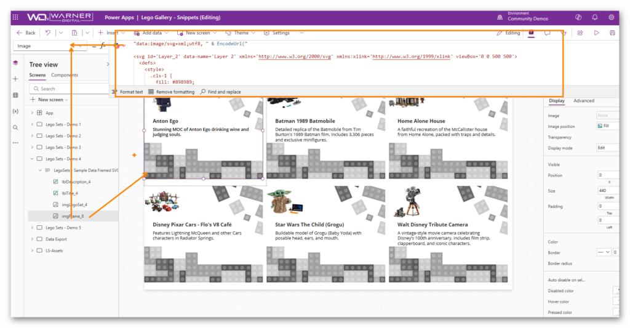Open the header settings gear icon
Image resolution: width=630 pixels, height=328 pixels.
coord(611,17)
